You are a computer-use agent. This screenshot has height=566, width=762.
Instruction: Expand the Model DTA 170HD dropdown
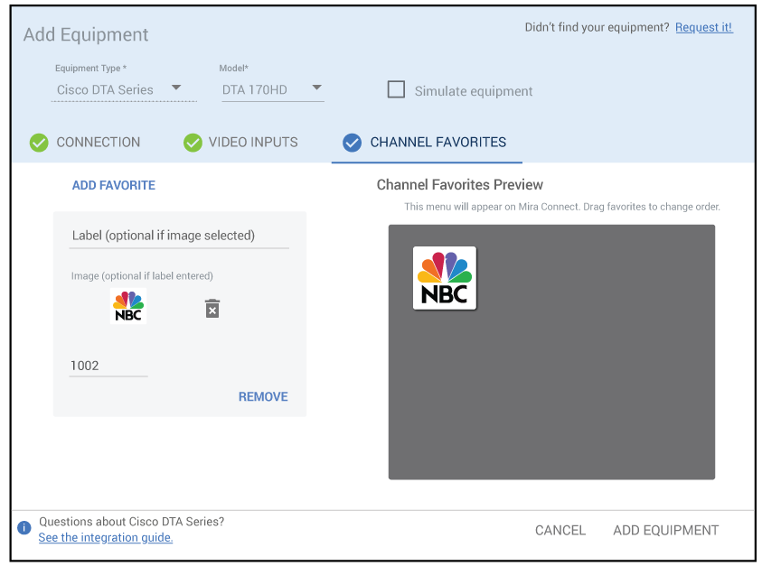coord(272,89)
